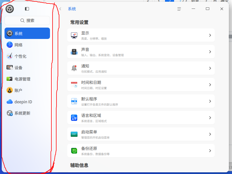The image size is (232, 174).
Task: Go back with the left arrow
Action: 60,9
